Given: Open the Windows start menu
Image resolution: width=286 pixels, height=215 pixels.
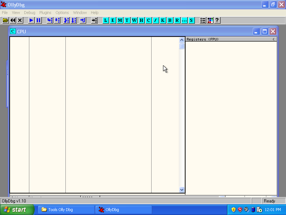Looking at the screenshot, I should point(17,210).
